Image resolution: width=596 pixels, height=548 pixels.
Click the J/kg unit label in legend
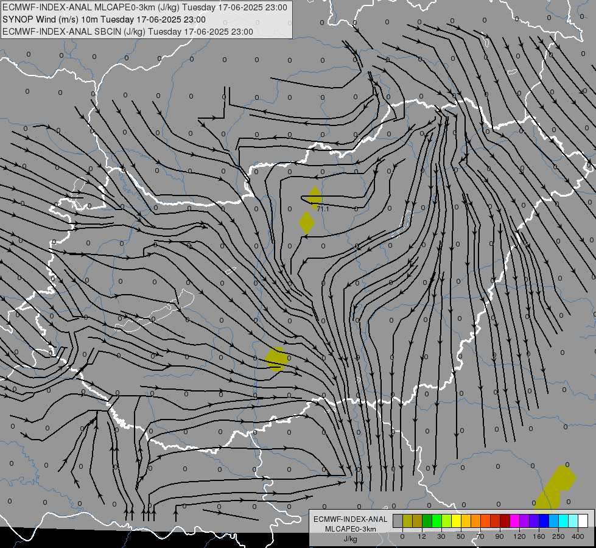click(351, 539)
